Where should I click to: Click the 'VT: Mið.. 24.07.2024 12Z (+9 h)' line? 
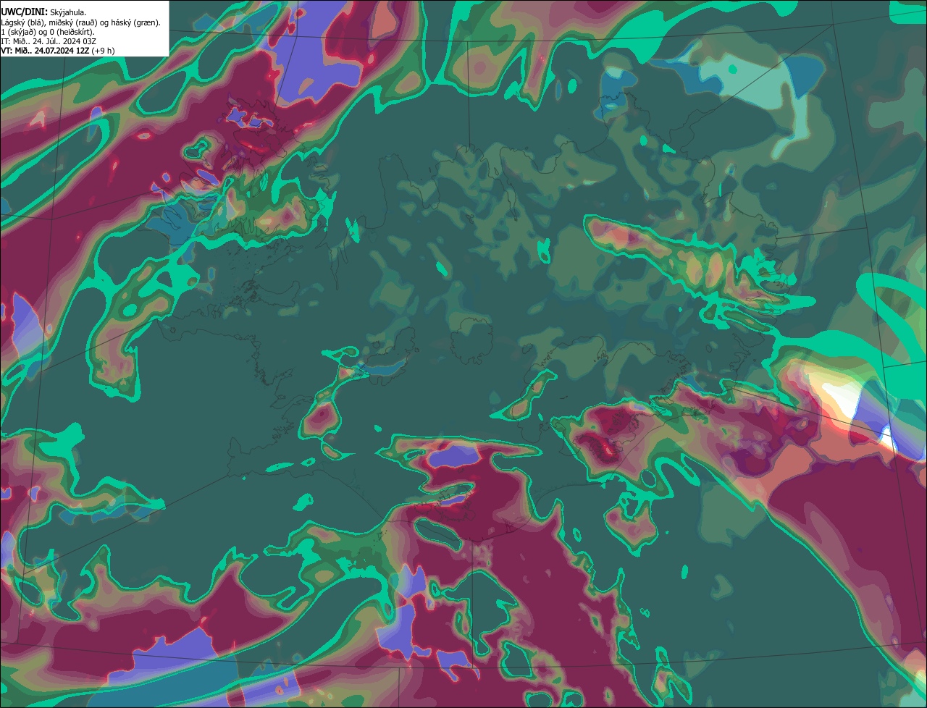point(57,51)
